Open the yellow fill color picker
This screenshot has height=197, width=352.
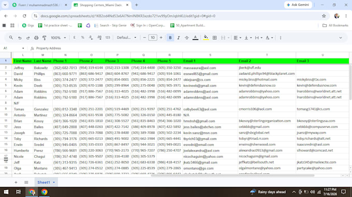(x=206, y=38)
